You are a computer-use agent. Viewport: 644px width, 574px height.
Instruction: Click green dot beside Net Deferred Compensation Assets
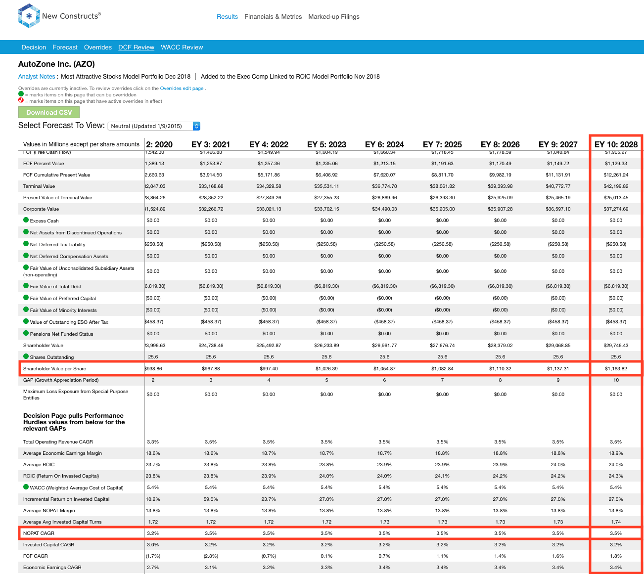pyautogui.click(x=26, y=256)
